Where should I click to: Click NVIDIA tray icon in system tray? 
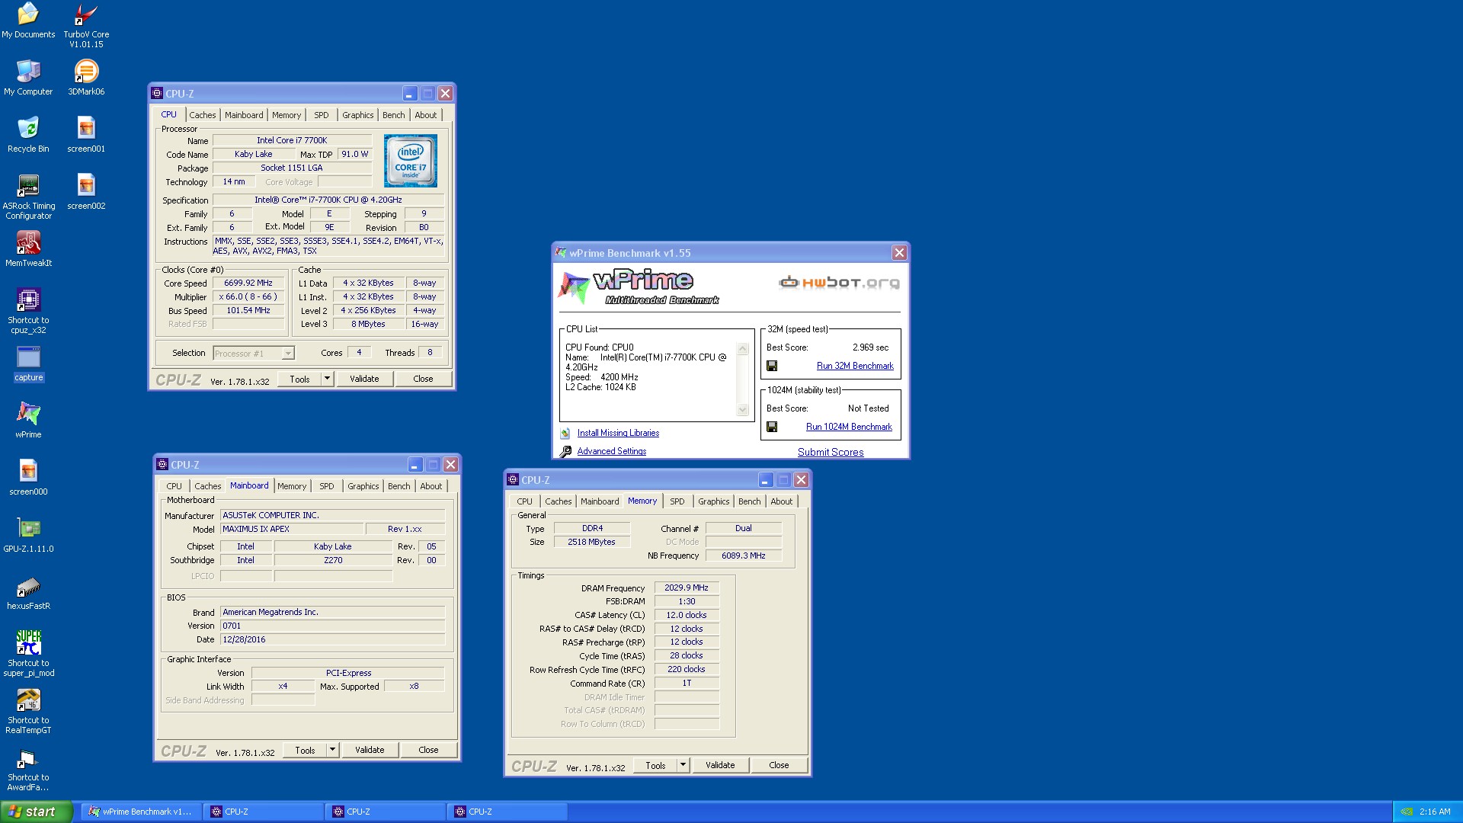[x=1407, y=812]
